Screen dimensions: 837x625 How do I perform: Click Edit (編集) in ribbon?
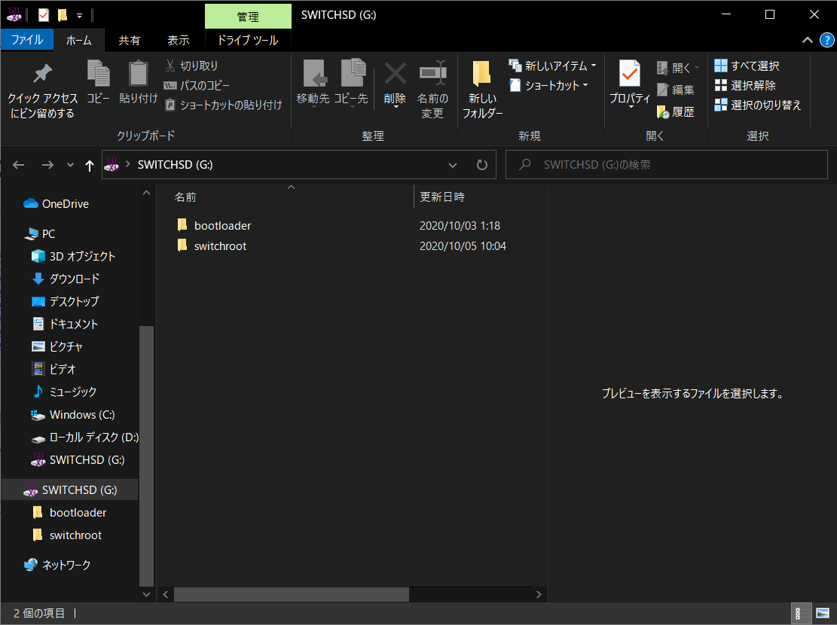pyautogui.click(x=675, y=90)
